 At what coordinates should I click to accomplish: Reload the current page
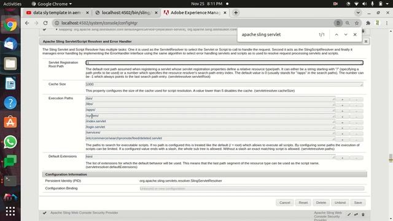click(45, 23)
